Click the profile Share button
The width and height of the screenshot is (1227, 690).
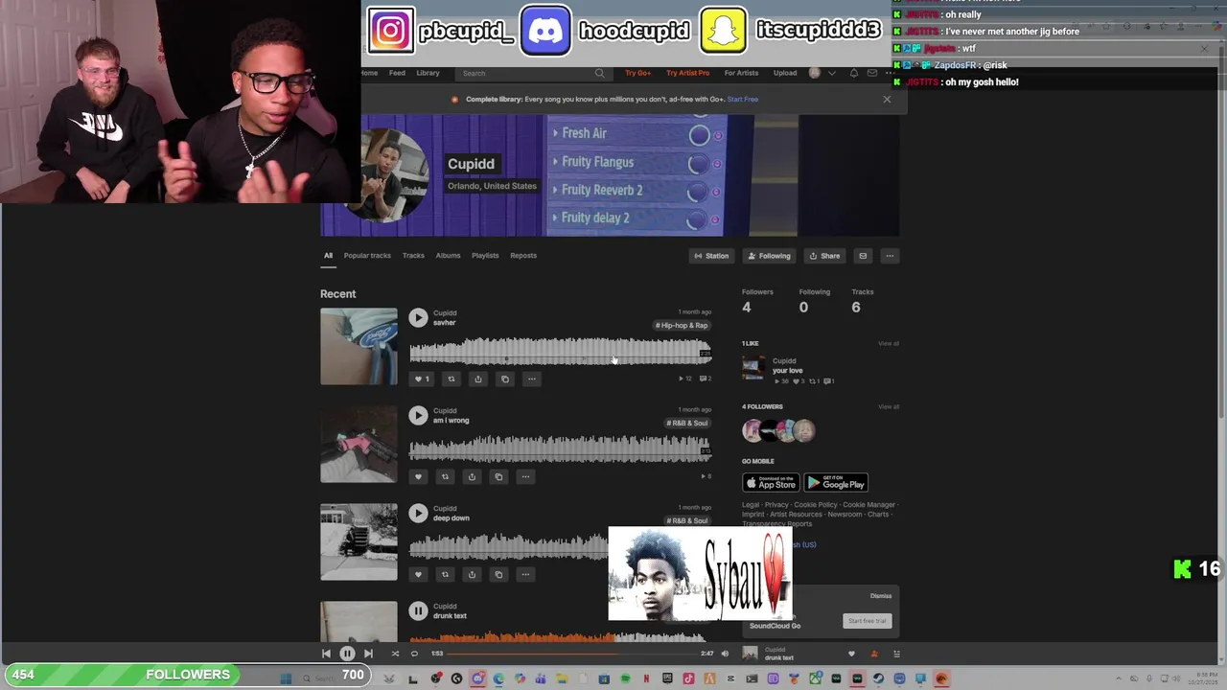pos(824,256)
